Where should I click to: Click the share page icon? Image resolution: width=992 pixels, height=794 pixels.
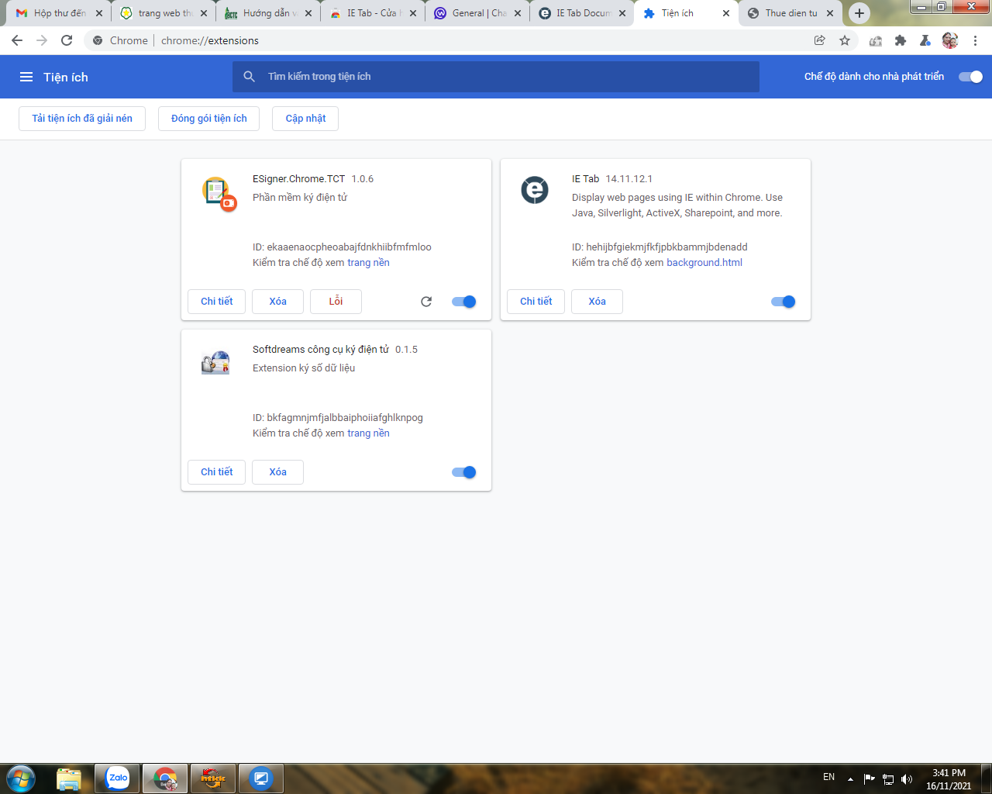coord(820,40)
